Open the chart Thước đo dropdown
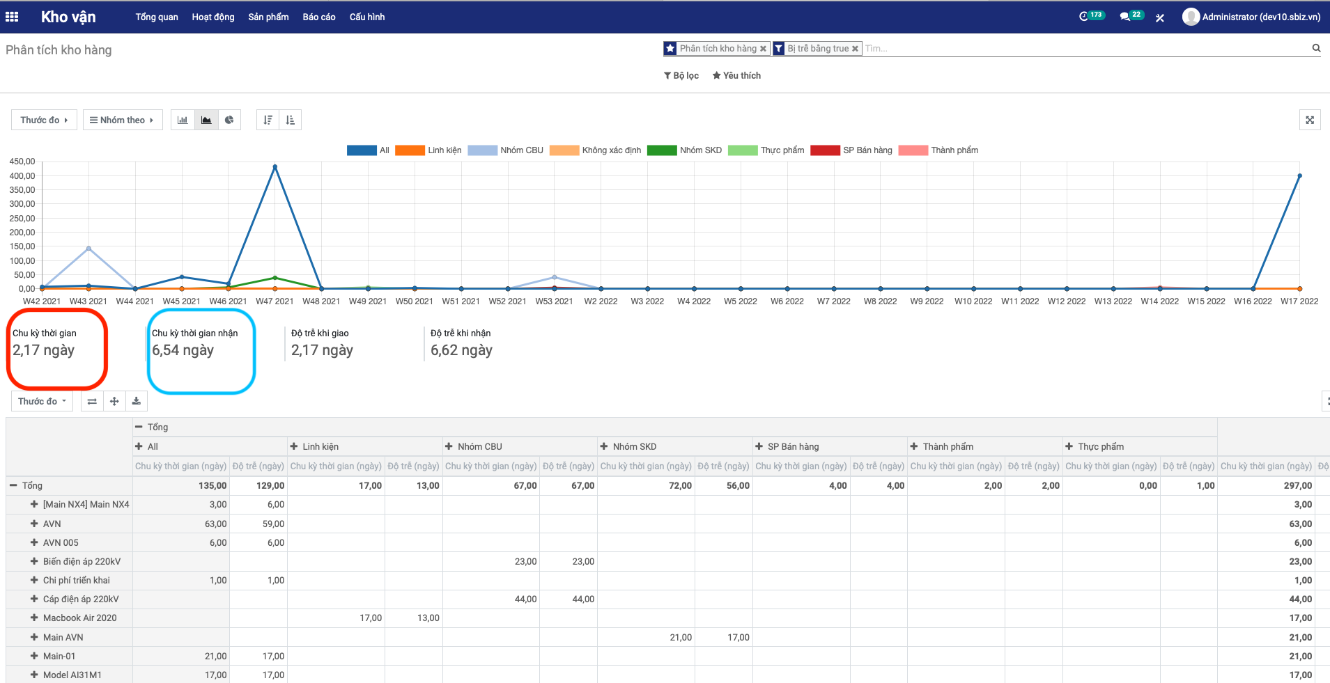 [44, 120]
